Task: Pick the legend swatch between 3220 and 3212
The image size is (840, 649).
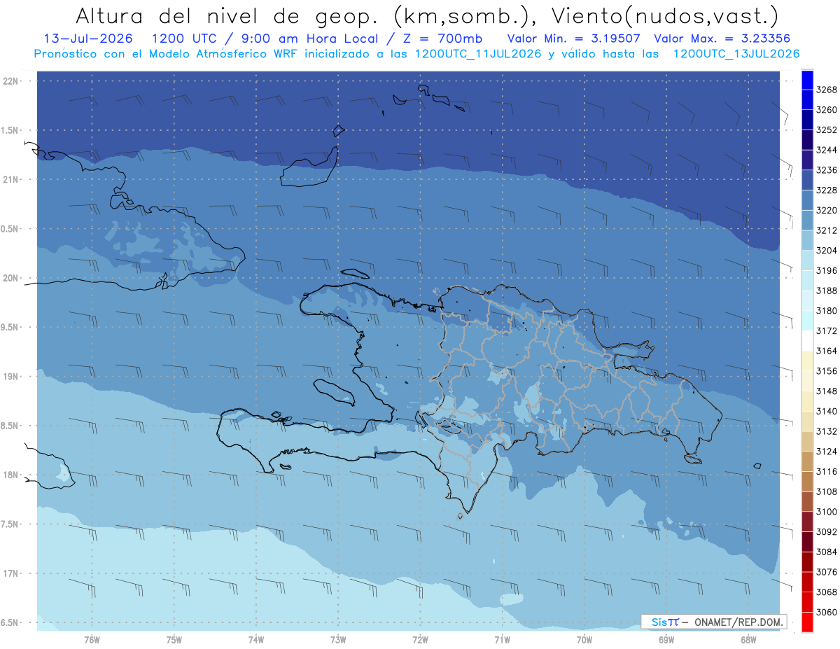Action: (x=807, y=220)
